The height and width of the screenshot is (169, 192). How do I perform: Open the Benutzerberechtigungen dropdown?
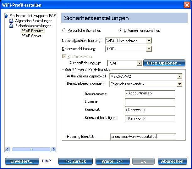146,84
